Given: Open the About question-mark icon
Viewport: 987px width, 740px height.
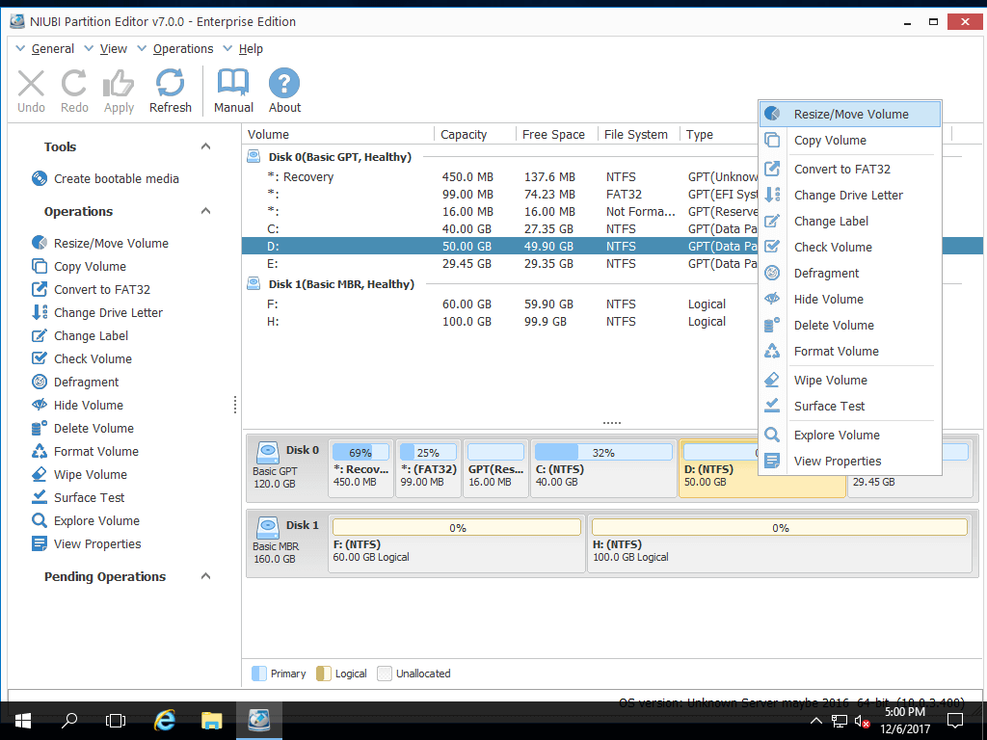Looking at the screenshot, I should (x=284, y=83).
